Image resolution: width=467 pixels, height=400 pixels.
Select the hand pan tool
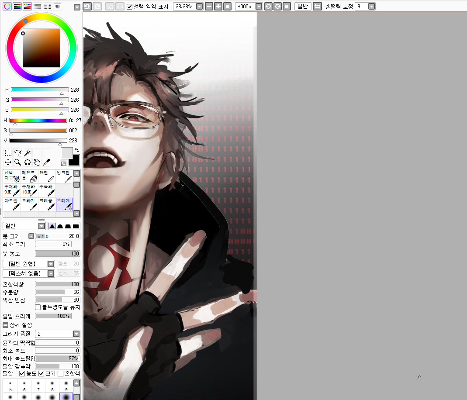point(37,162)
